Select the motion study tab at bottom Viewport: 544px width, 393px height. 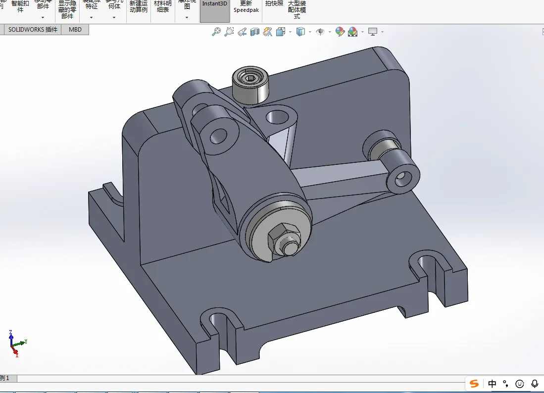tap(7, 378)
